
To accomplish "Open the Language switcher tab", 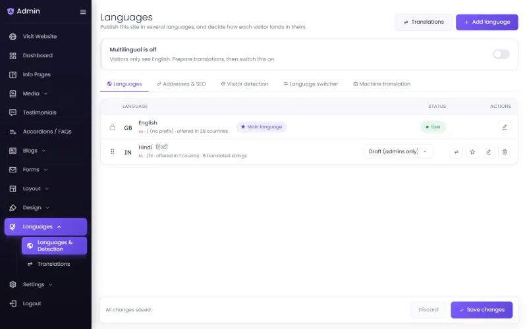I will [x=310, y=84].
